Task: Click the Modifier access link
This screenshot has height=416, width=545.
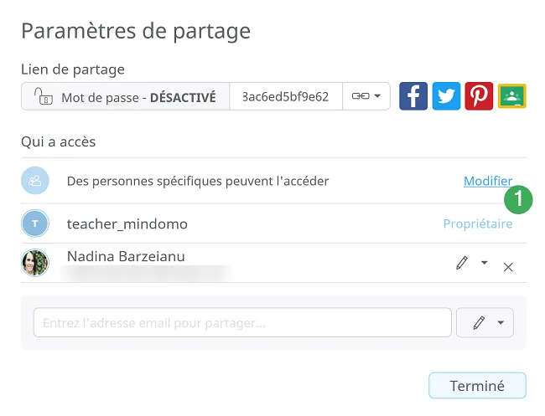Action: pyautogui.click(x=488, y=181)
